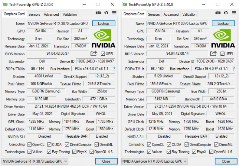Click NVIDIA logo in left window

[103, 39]
